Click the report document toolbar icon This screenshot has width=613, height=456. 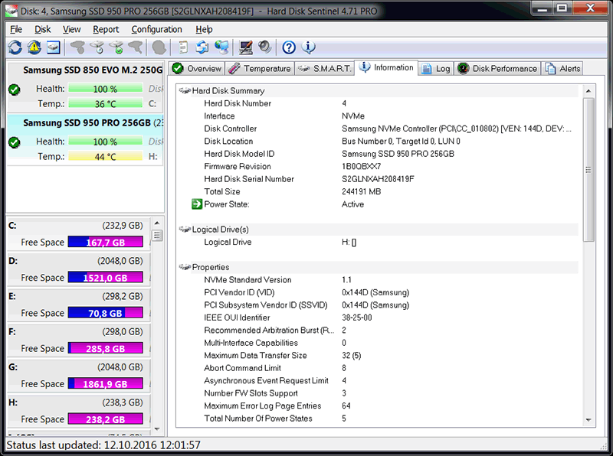pyautogui.click(x=183, y=47)
